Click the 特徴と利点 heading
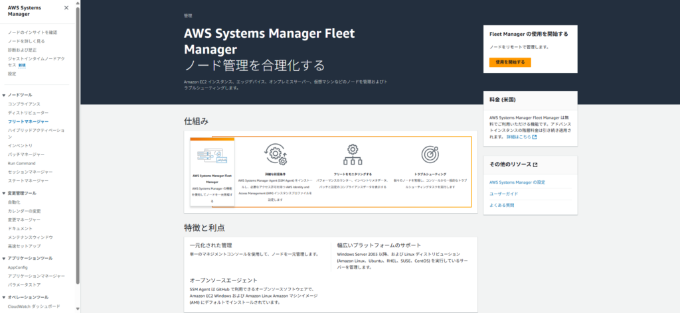This screenshot has height=313, width=680. pos(205,227)
